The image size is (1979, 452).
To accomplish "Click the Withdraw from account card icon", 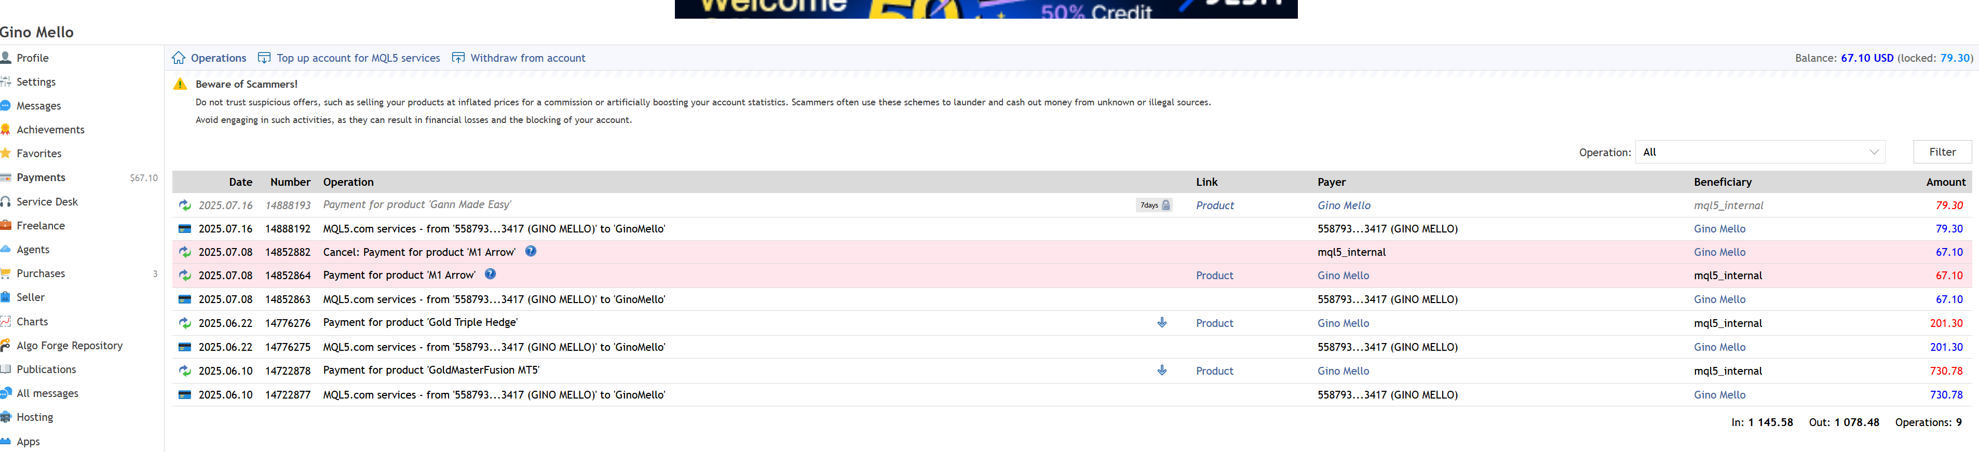I will 458,58.
